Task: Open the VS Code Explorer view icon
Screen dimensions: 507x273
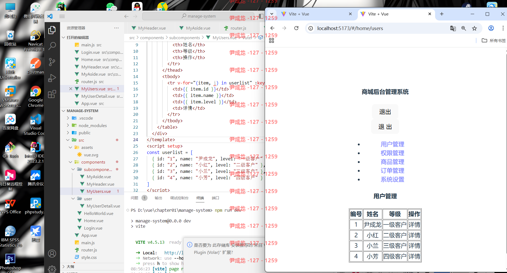Action: click(52, 30)
